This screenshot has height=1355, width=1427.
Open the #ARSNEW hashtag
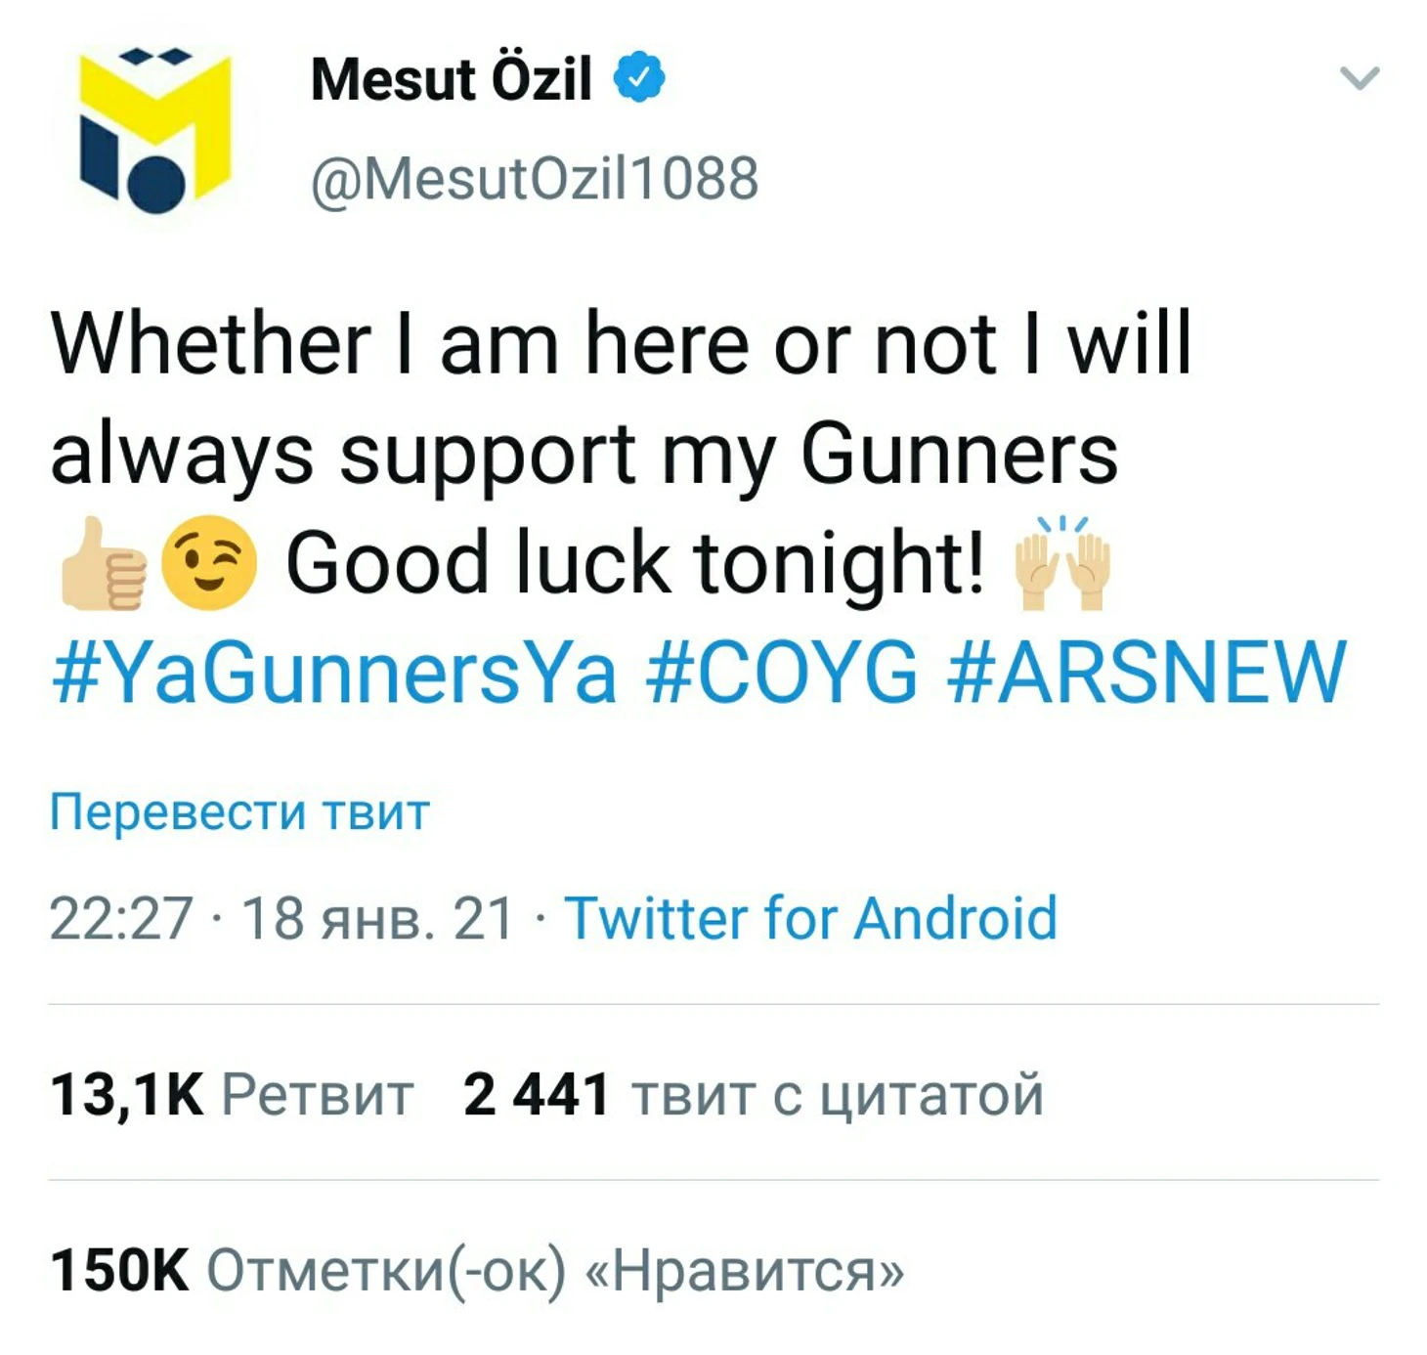[x=1147, y=672]
